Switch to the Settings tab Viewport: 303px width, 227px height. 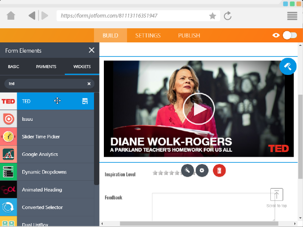(x=148, y=36)
